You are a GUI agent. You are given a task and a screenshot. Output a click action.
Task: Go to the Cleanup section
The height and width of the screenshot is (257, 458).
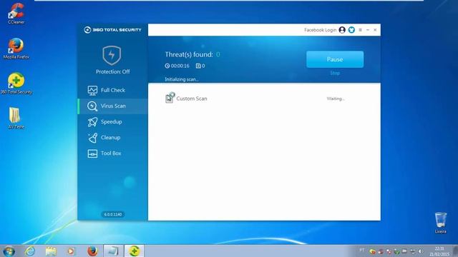(x=113, y=138)
